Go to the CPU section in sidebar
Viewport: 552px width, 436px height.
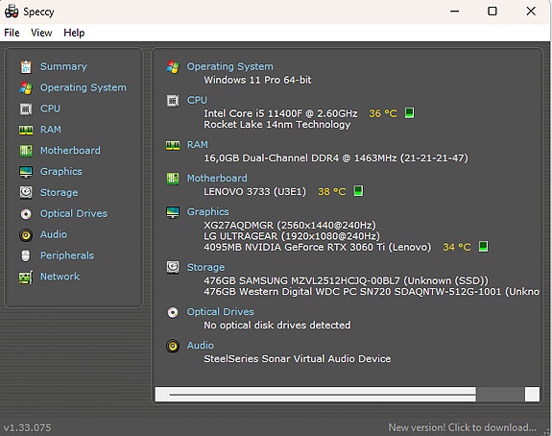click(50, 109)
